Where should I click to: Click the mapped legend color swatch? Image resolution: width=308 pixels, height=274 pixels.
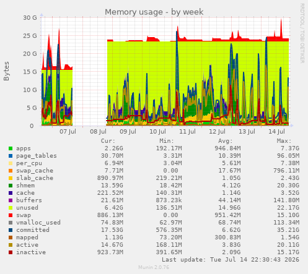click(11, 238)
